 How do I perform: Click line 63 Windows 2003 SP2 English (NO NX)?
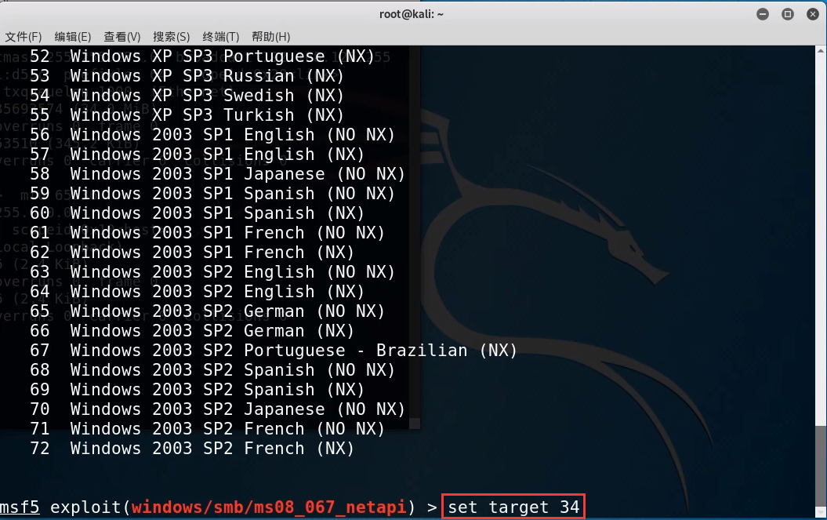coord(212,271)
